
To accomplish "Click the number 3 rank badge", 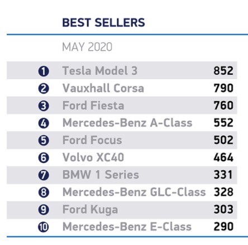I will (x=44, y=106).
